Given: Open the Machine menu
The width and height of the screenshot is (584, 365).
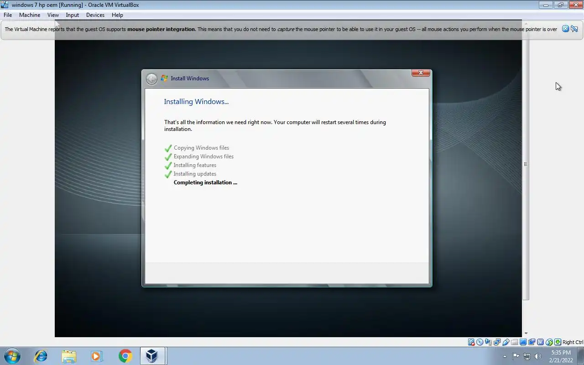Looking at the screenshot, I should pos(30,15).
